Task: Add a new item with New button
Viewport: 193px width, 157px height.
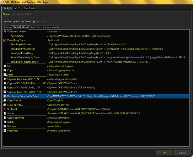Action: 8,21
